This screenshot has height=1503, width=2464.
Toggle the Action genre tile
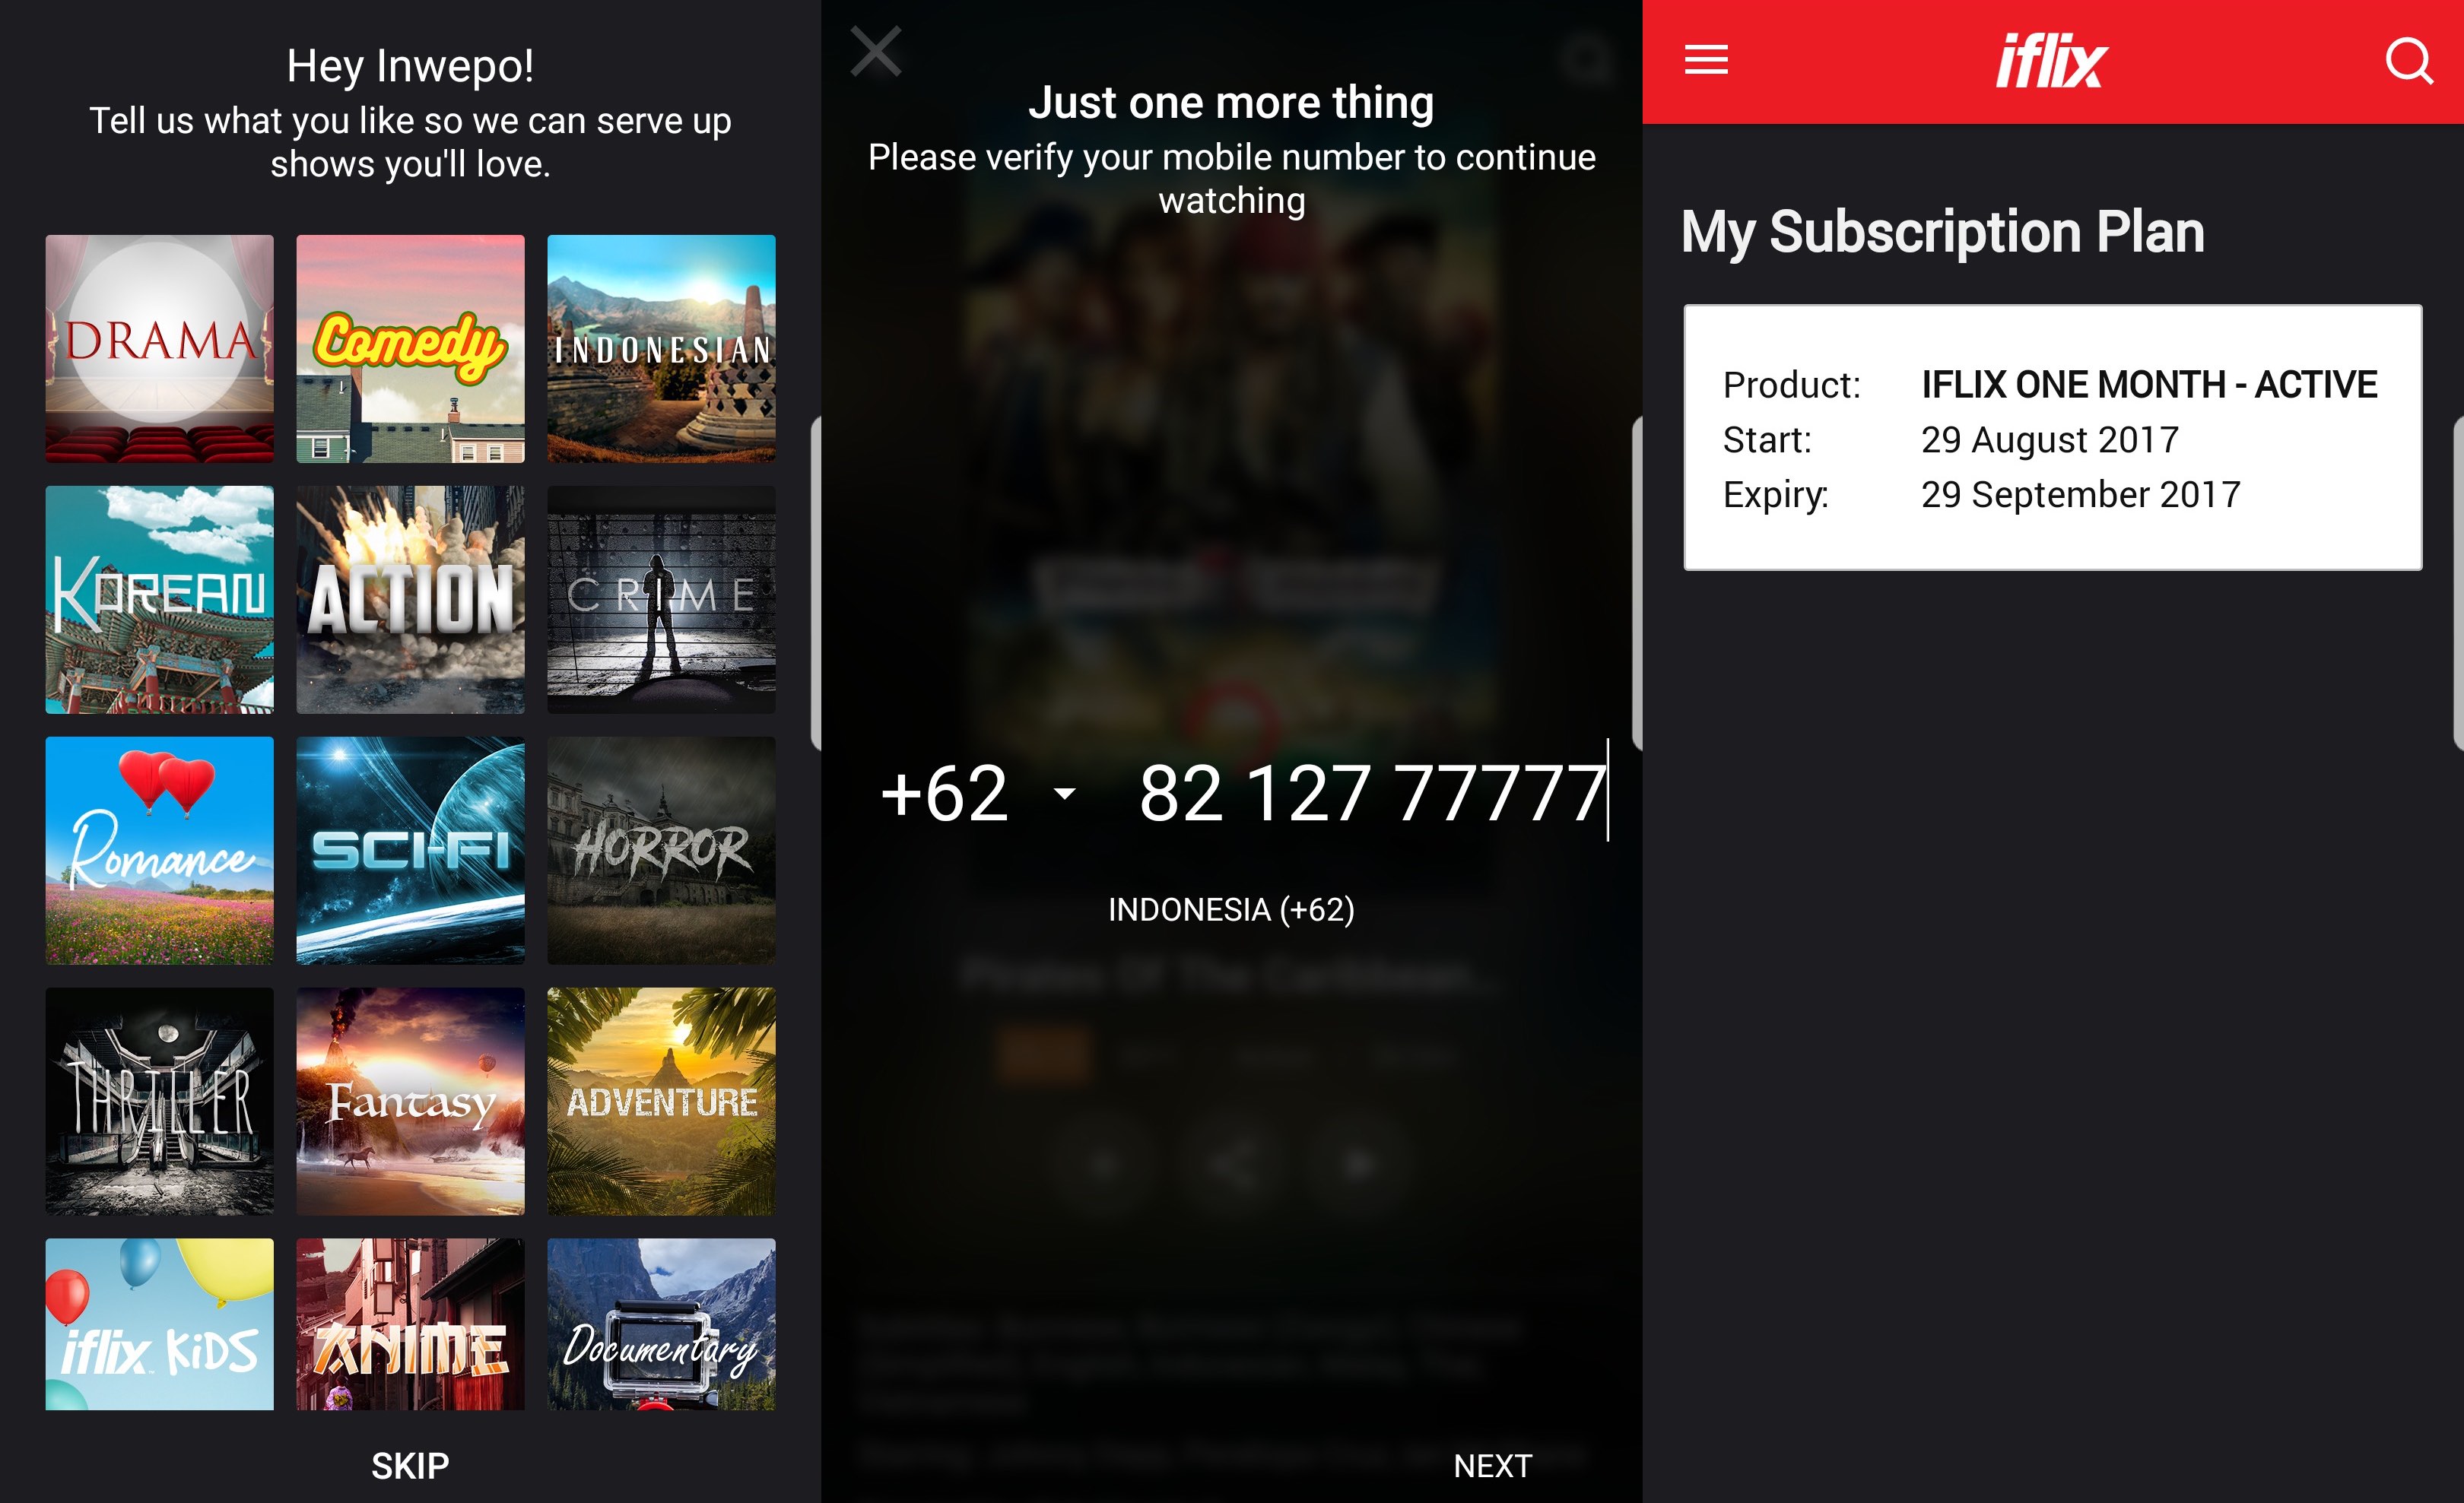tap(410, 599)
